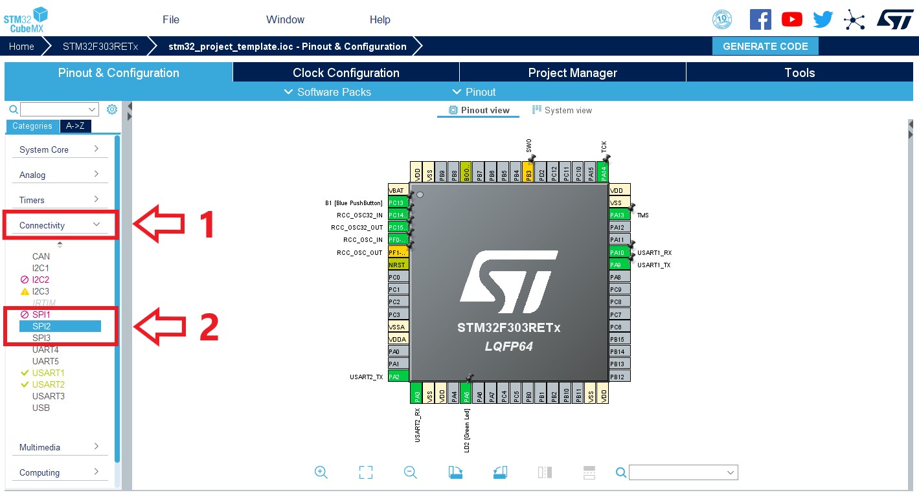Switch to Tools tab

pyautogui.click(x=800, y=72)
